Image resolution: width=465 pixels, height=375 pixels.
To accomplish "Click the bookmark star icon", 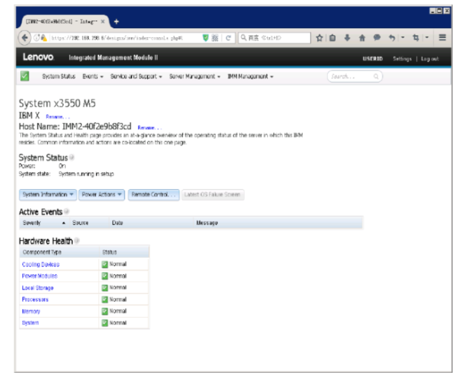I will tap(319, 38).
